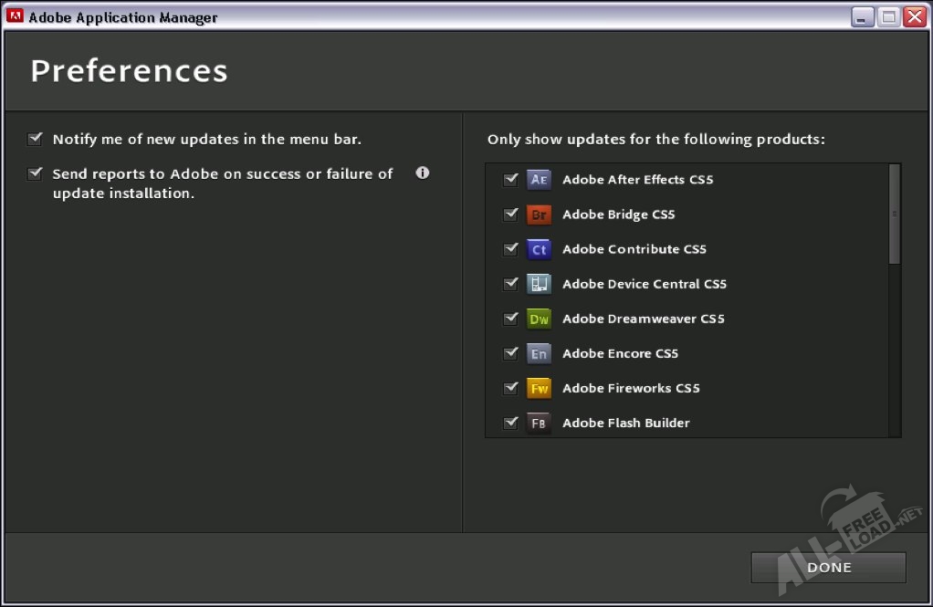Click the Adobe Fireworks CS5 icon

pos(539,388)
